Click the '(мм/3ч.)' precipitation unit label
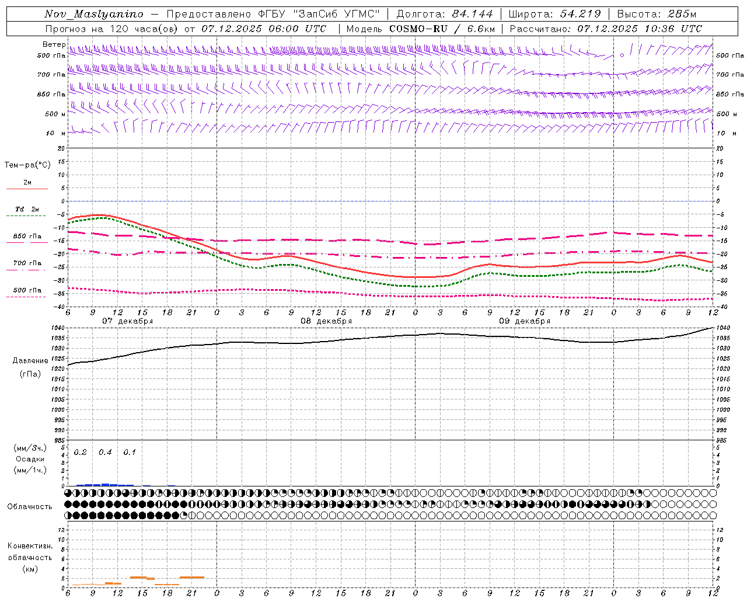Screen dimensions: 747x598 point(30,448)
